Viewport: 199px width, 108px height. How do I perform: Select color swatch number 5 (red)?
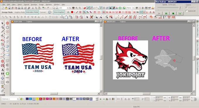pos(40,99)
